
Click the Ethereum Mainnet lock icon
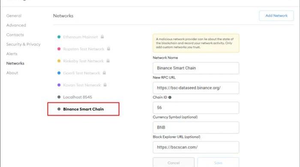point(102,37)
